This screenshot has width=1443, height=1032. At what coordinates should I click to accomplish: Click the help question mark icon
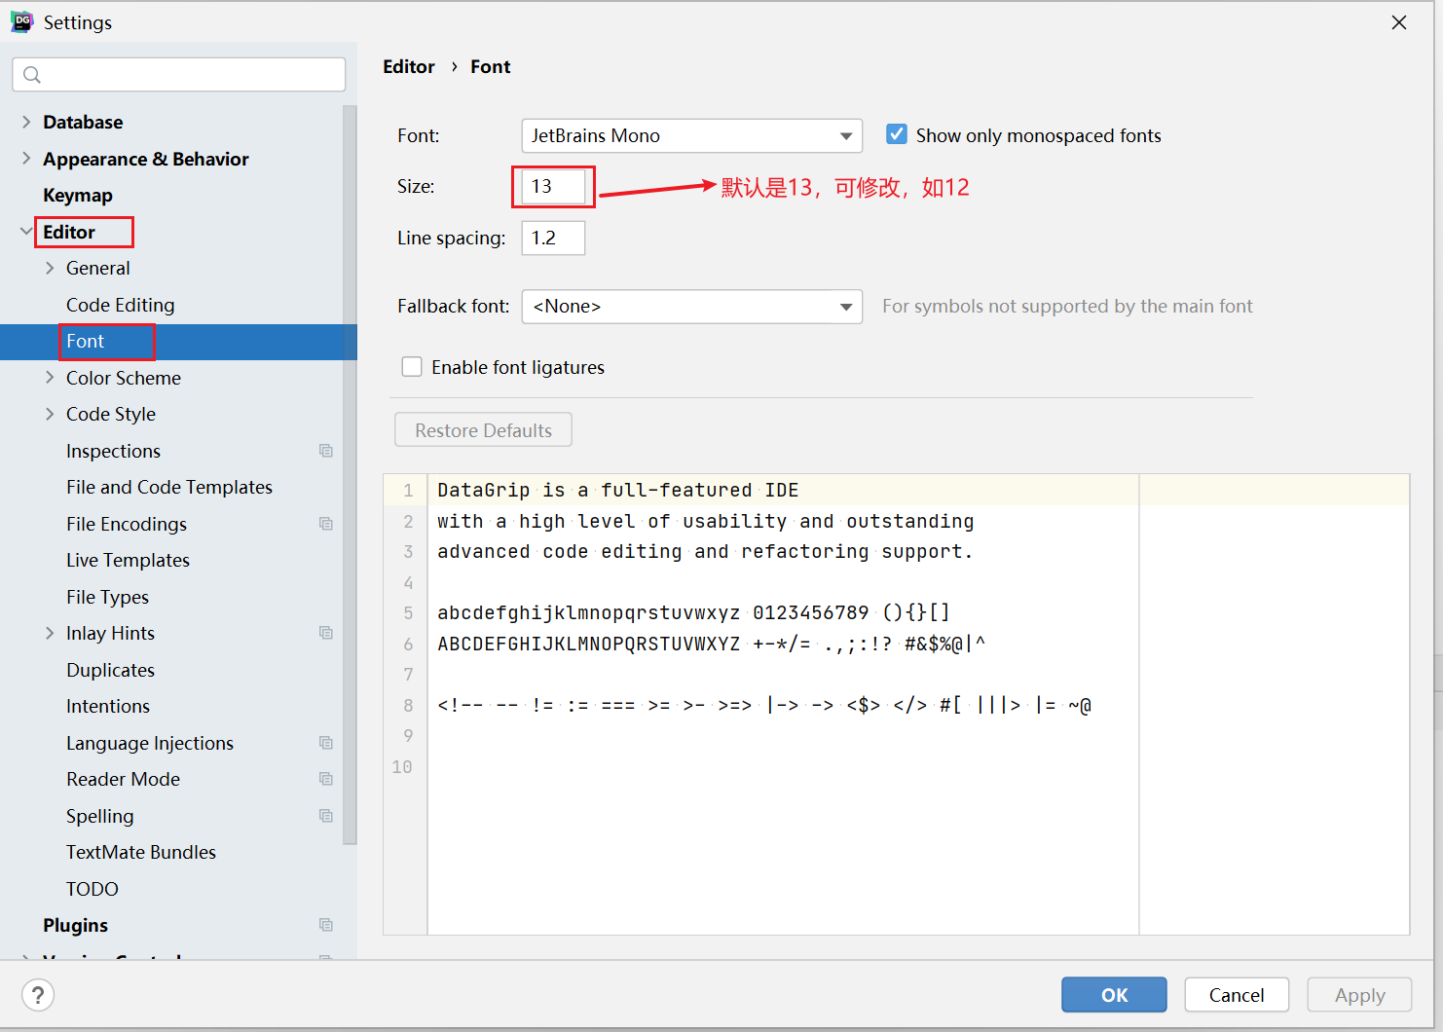[38, 995]
